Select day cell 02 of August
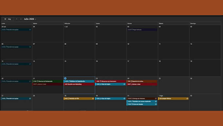The height and width of the screenshot is (126, 223). [x=205, y=102]
